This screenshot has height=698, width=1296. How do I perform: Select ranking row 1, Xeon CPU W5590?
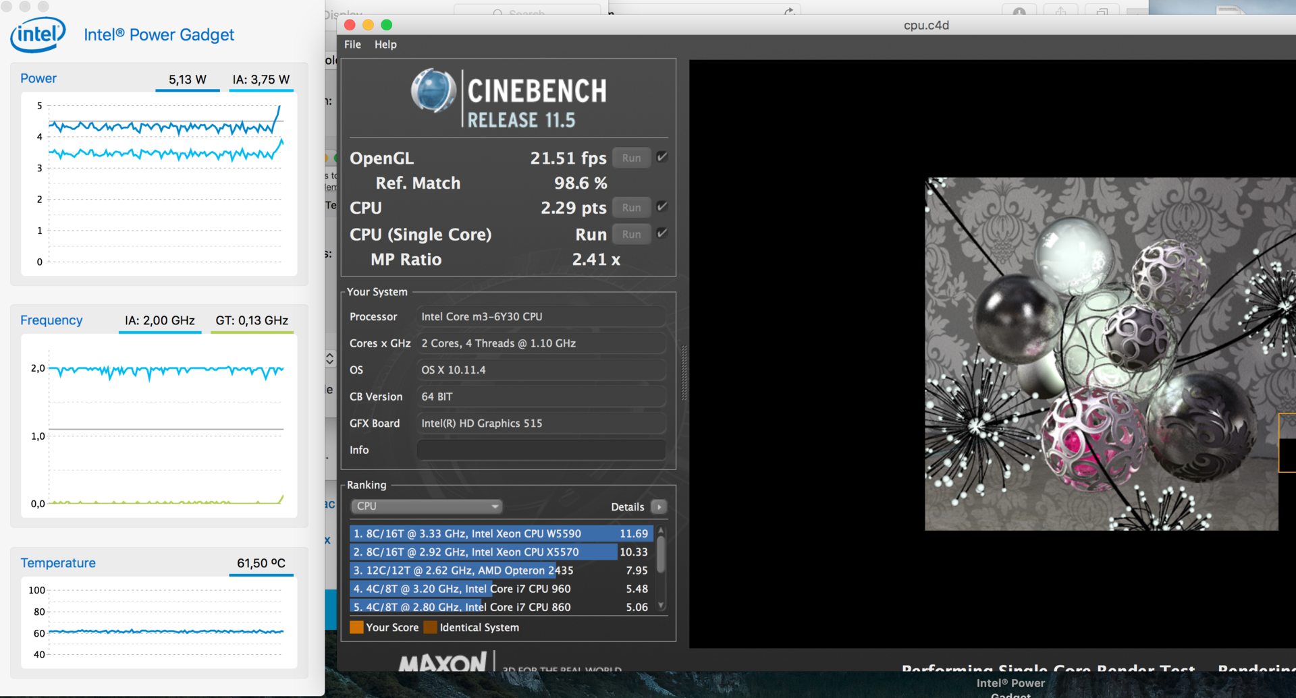(502, 533)
